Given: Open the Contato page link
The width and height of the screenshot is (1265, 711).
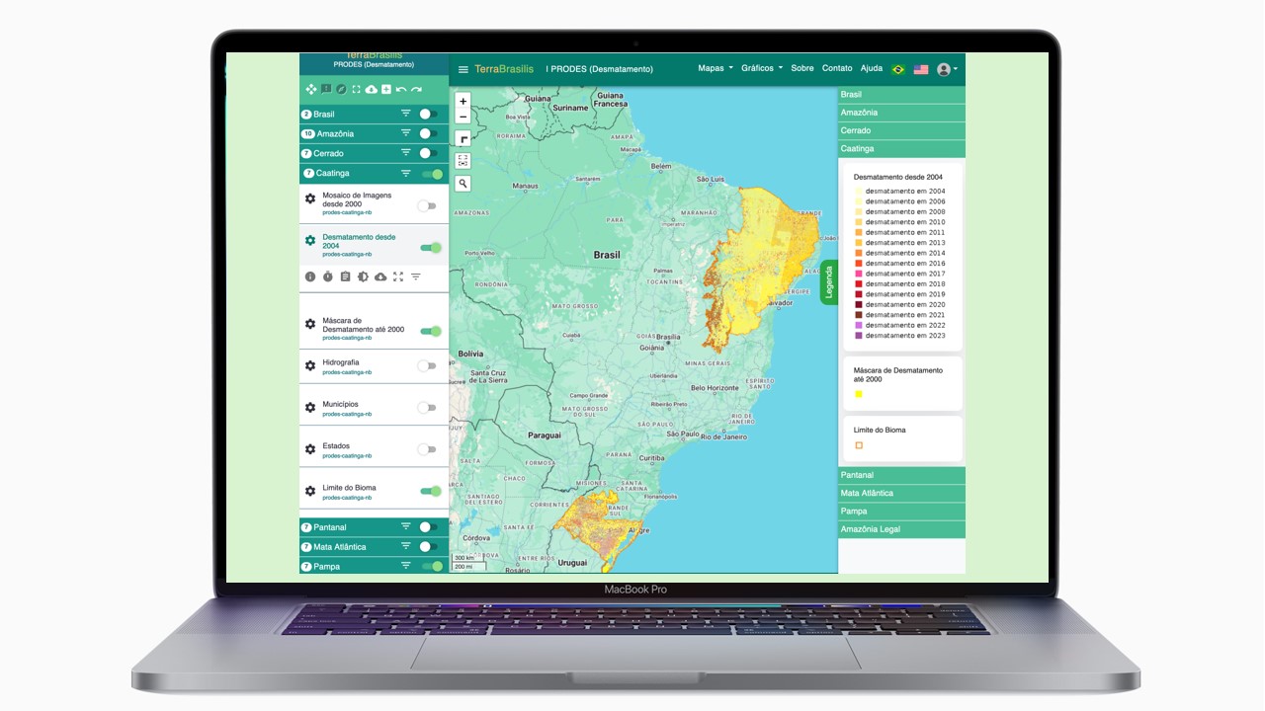Looking at the screenshot, I should 837,69.
